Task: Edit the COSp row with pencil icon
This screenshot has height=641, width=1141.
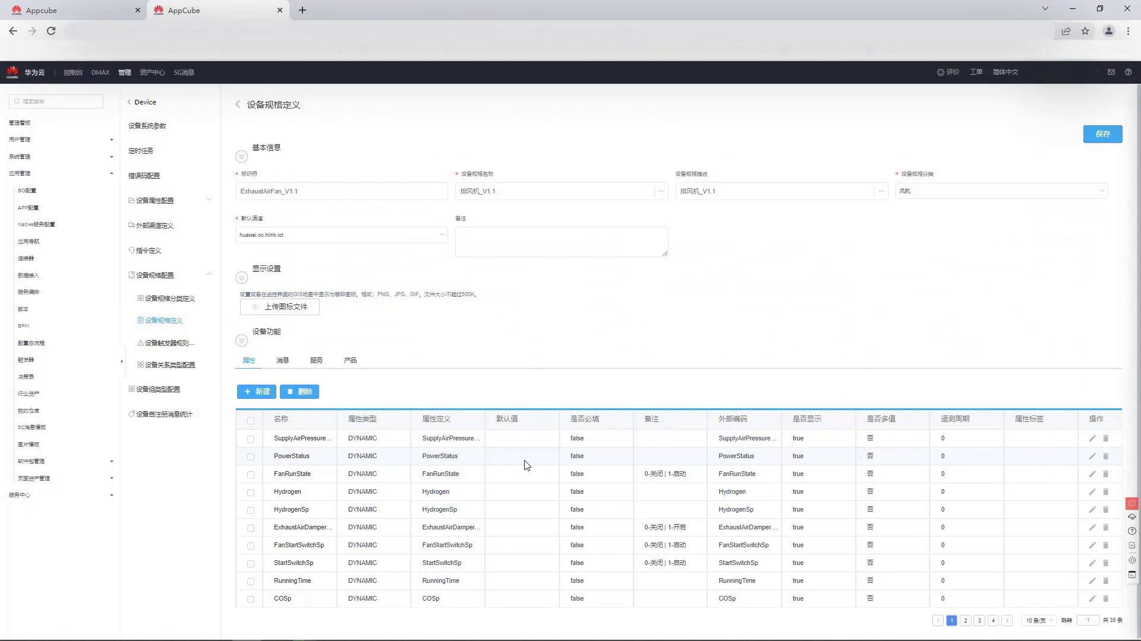Action: point(1092,599)
